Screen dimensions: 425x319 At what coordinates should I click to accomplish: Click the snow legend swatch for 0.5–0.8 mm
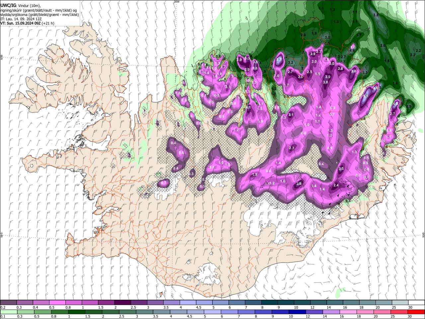pos(57,302)
